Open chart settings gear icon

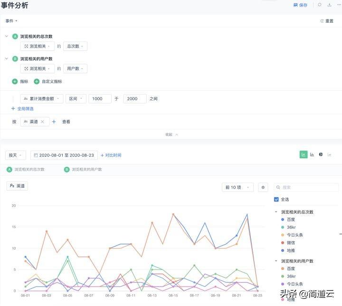point(263,187)
